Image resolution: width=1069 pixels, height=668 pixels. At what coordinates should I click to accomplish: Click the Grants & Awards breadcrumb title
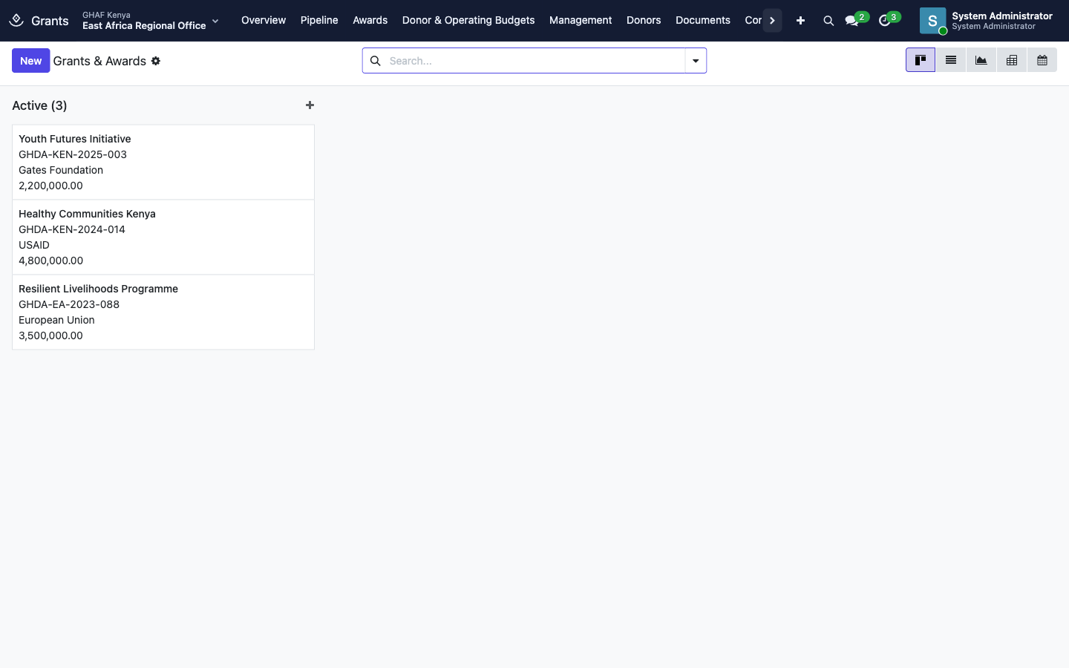click(99, 61)
